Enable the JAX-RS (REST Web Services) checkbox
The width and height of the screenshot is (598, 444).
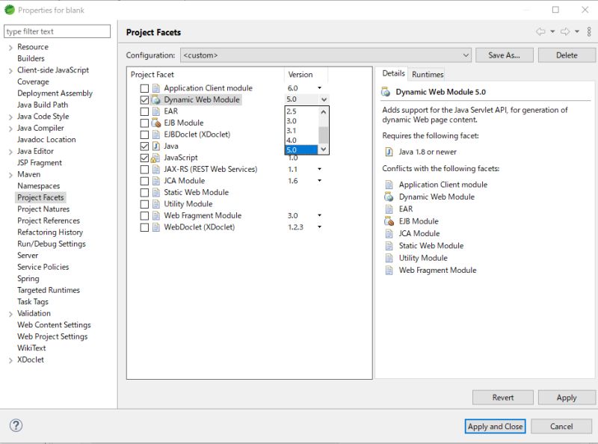point(144,170)
